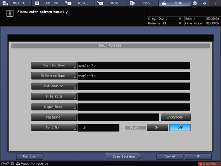The image size is (221, 166).
Task: Click the globe language icon
Action: pyautogui.click(x=194, y=3)
